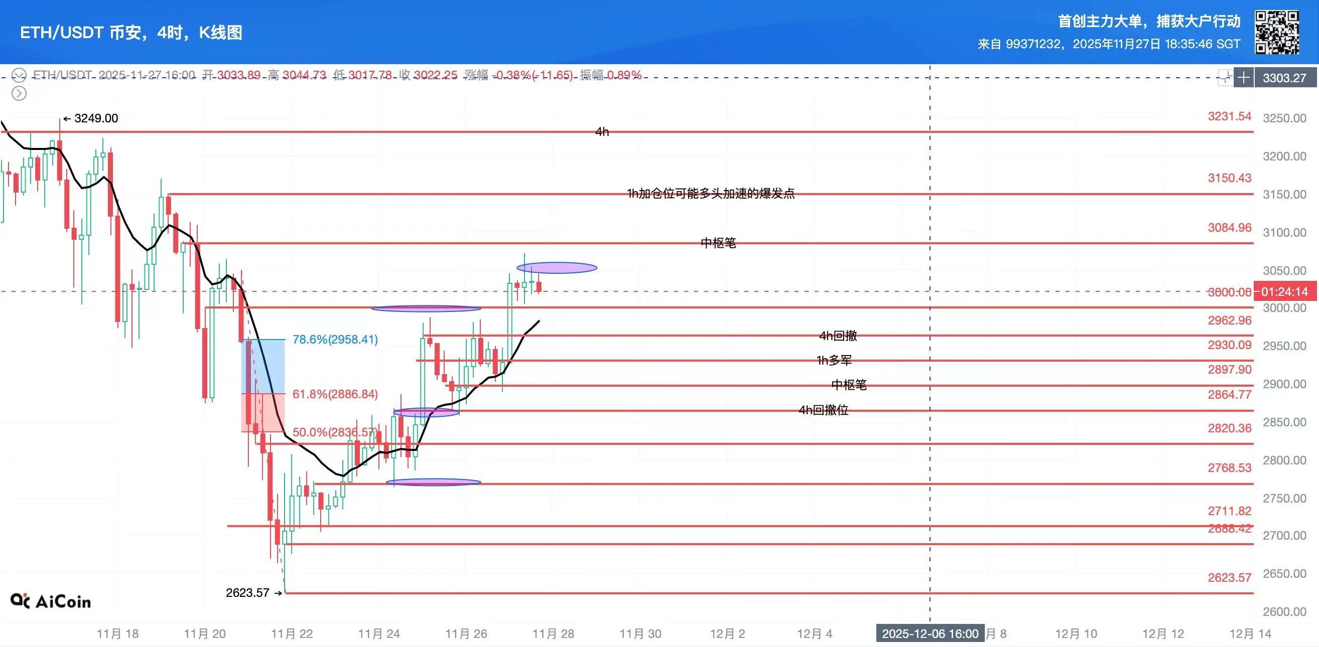Screen dimensions: 1319x647
Task: Click the plus button beside price 3303.27
Action: 1243,78
